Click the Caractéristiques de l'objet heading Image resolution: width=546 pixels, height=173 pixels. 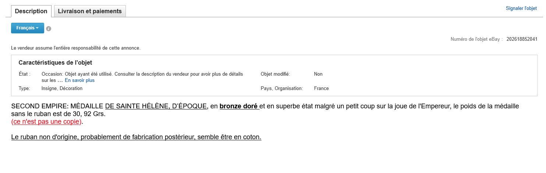[55, 63]
